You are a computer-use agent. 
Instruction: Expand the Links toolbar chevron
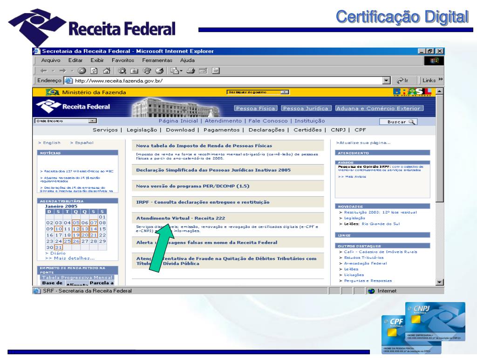[x=441, y=79]
